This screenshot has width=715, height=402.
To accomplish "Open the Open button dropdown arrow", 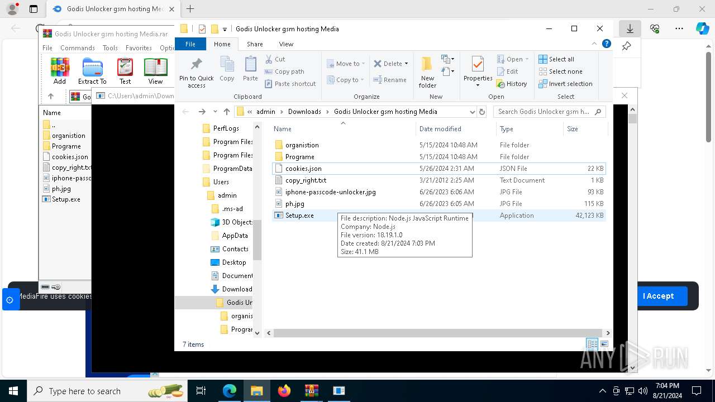I will point(527,59).
